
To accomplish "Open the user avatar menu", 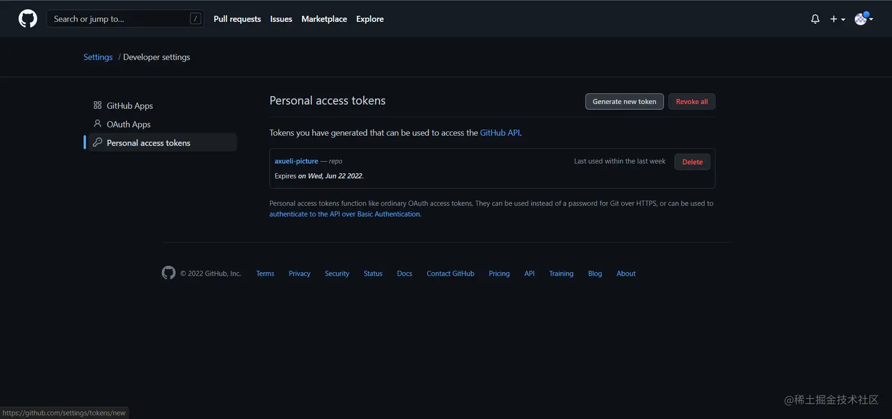I will [x=863, y=19].
